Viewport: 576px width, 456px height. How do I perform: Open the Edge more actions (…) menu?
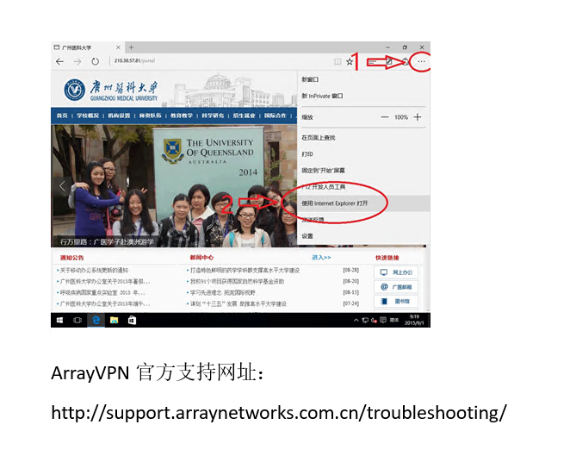[420, 62]
